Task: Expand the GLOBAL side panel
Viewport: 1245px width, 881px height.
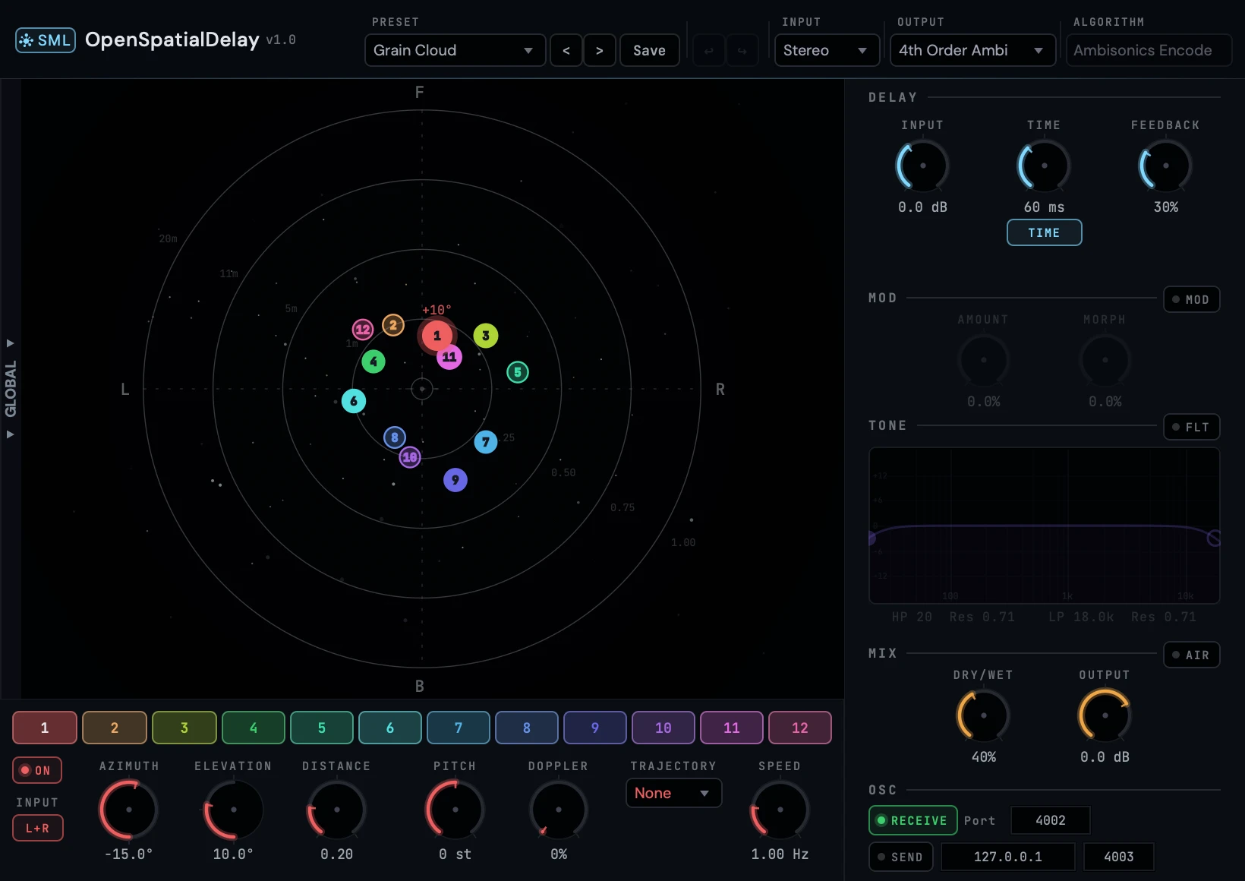Action: point(11,389)
